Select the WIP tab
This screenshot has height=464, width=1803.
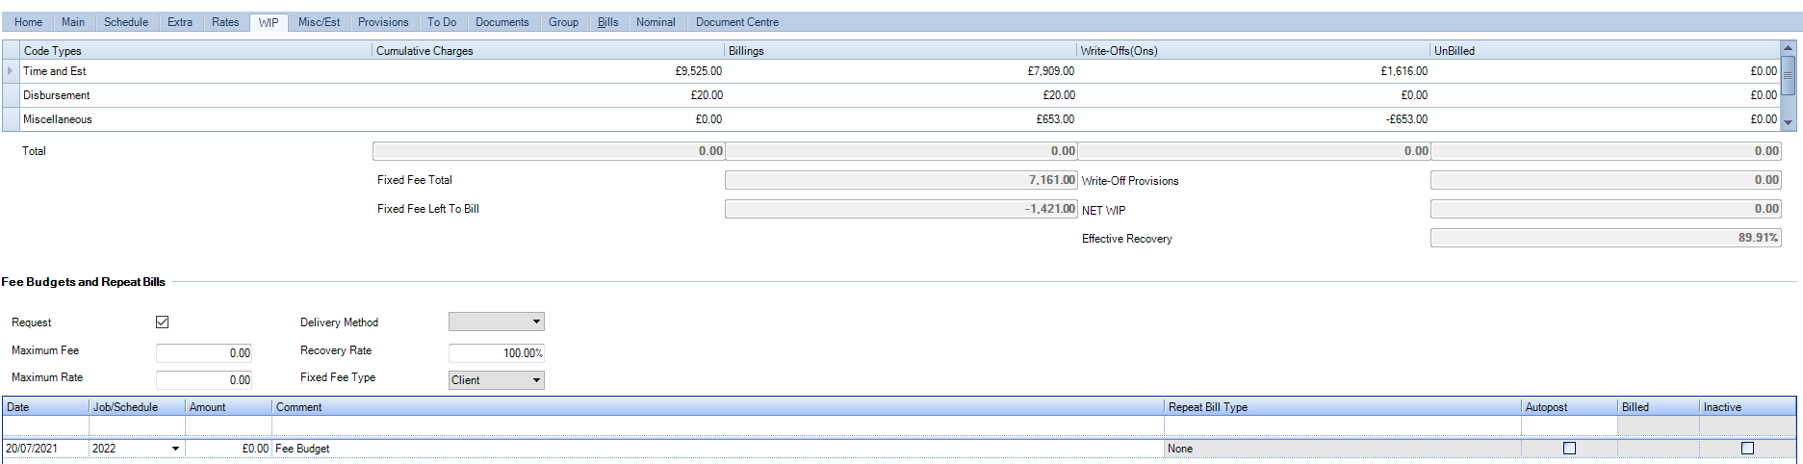pyautogui.click(x=269, y=23)
